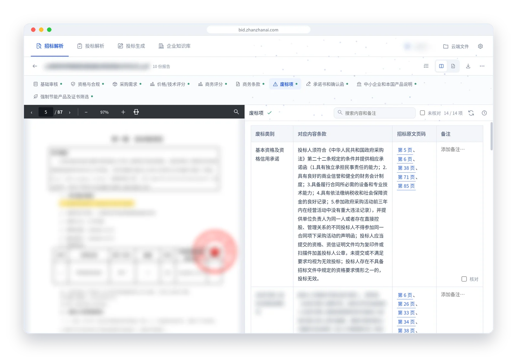Refresh the 废标项 results
Image resolution: width=517 pixels, height=357 pixels.
coord(471,113)
